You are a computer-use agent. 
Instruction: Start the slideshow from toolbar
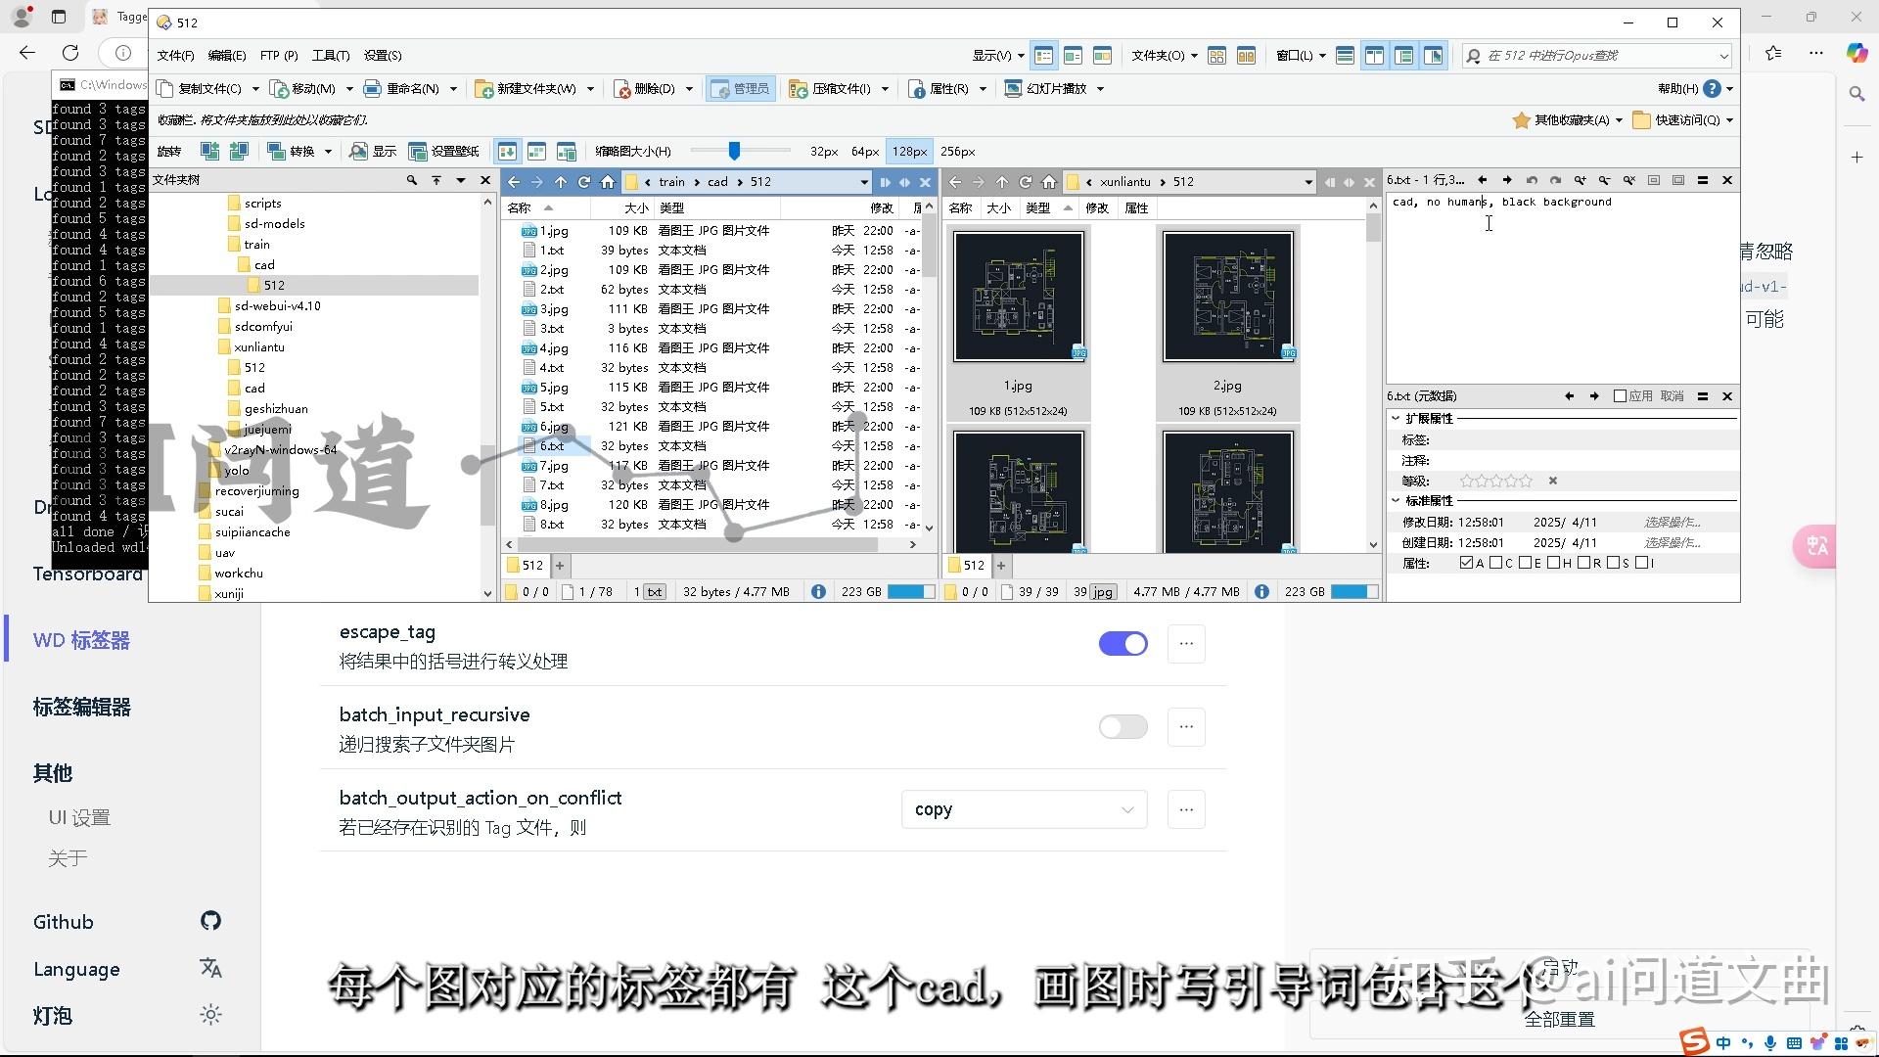tap(1013, 89)
